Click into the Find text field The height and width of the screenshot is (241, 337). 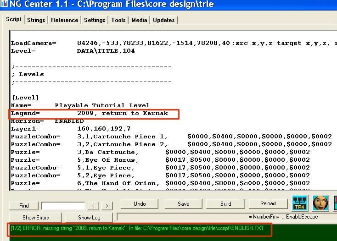tap(63, 206)
